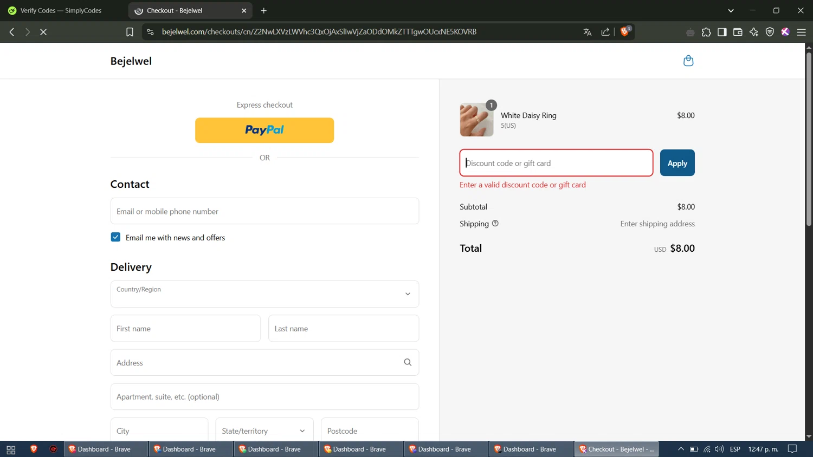Viewport: 813px width, 457px height.
Task: Click the Apartment, suite, etc. field
Action: point(264,396)
